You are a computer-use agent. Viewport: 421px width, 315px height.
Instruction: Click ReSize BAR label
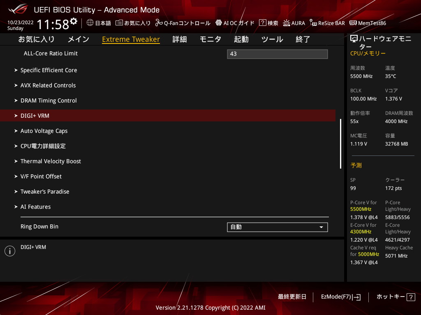[331, 23]
